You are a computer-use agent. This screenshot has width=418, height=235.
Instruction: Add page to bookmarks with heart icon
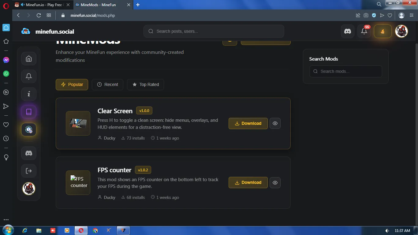(390, 15)
